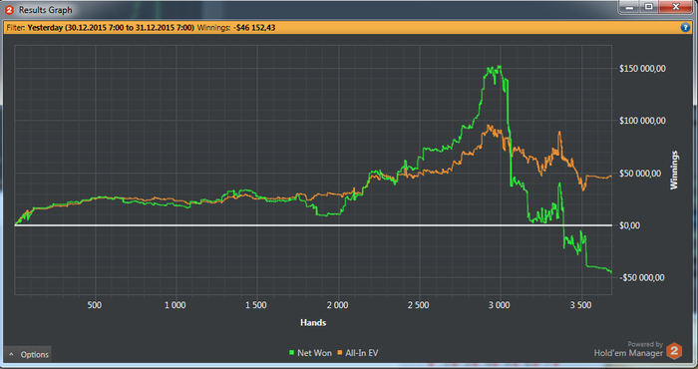The image size is (698, 369).
Task: Click the Powered by Hold'em Manager text
Action: coord(628,349)
